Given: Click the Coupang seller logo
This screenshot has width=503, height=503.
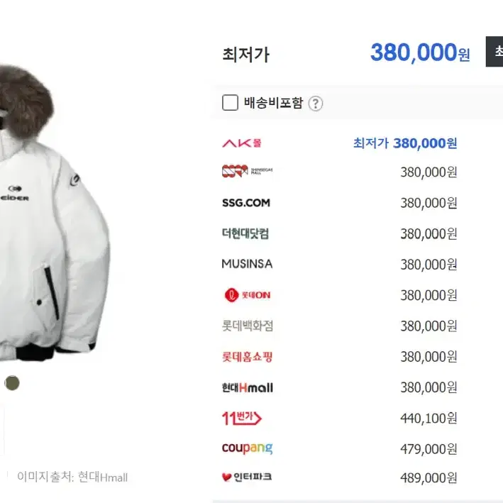Looking at the screenshot, I should tap(248, 448).
